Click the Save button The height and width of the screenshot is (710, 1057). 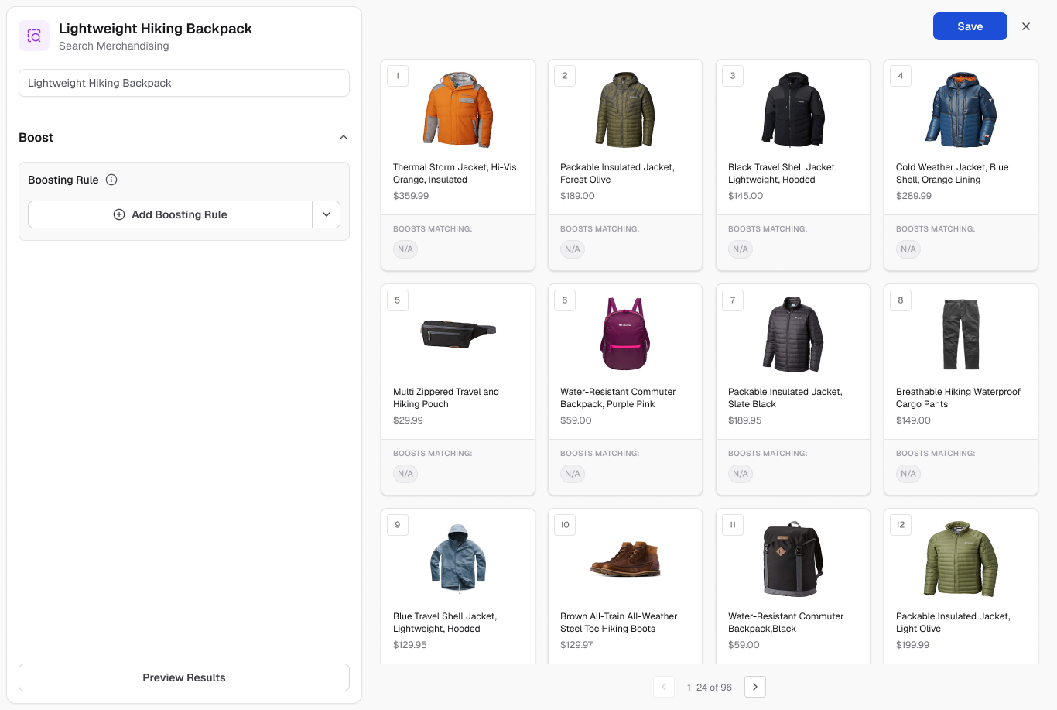[970, 26]
